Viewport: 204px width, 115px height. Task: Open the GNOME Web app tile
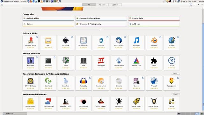pos(119,63)
